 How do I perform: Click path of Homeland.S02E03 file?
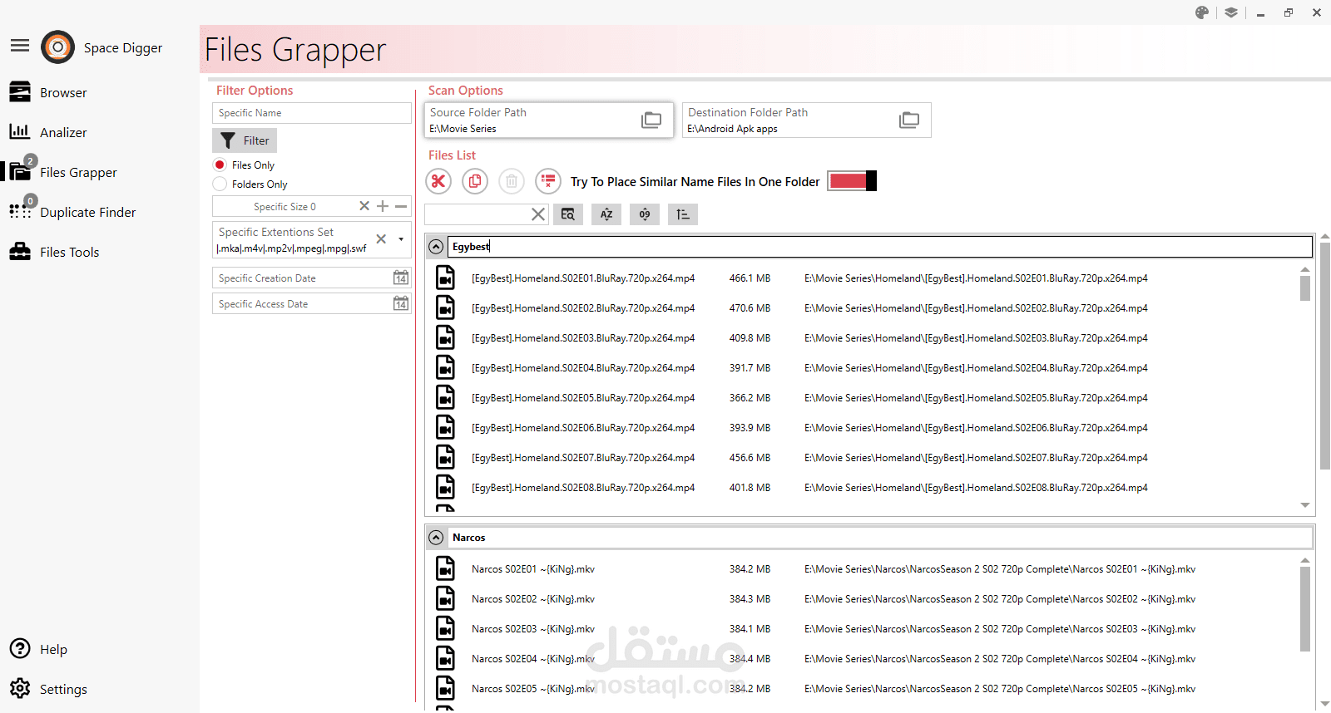click(x=976, y=337)
